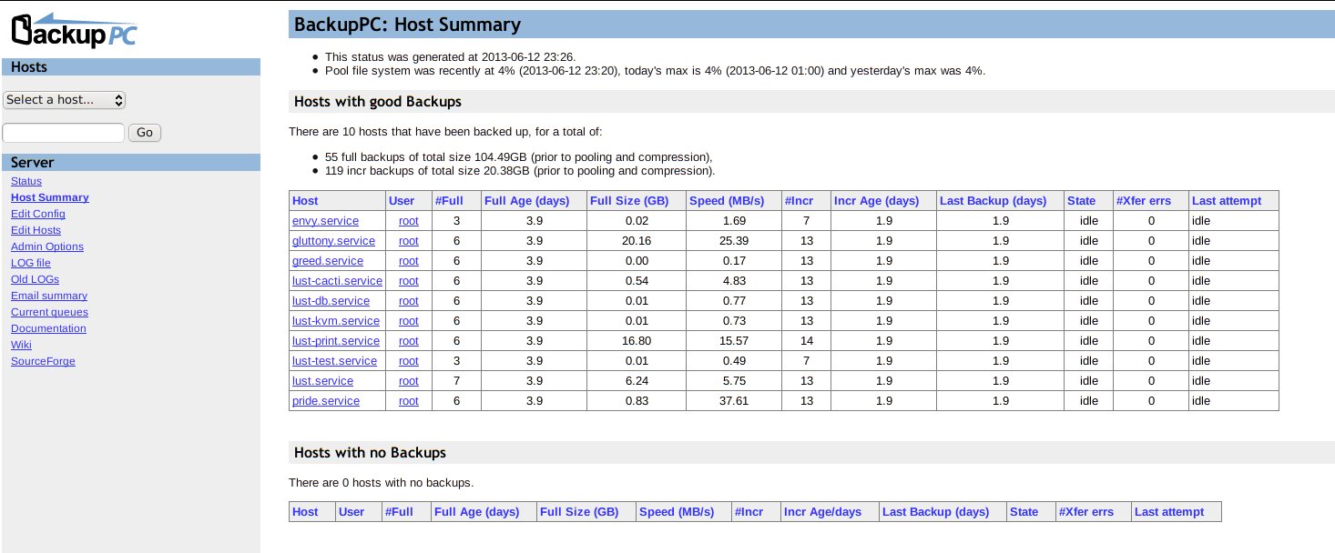Click root user in gluttony.service row

(x=409, y=241)
